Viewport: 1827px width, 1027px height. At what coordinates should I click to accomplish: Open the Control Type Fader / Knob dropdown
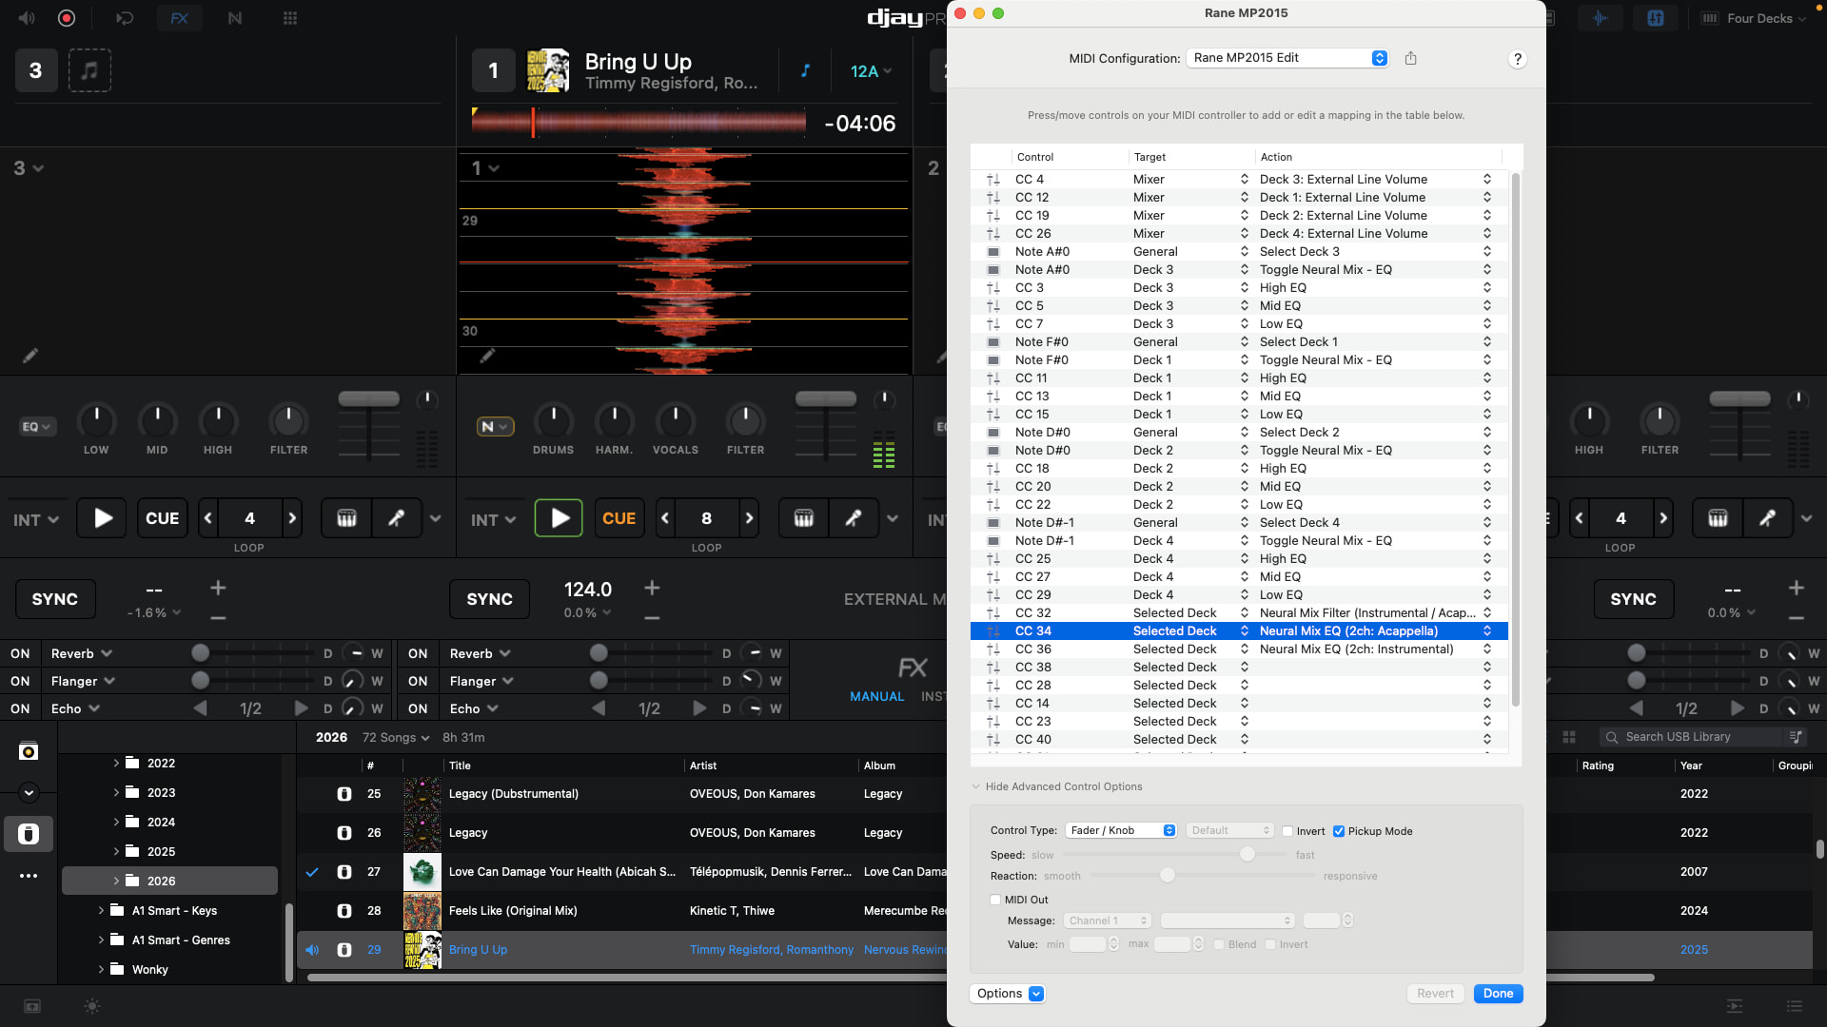1121,830
